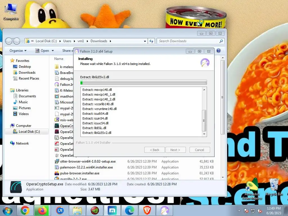Select Music library
Screen dimensions: 288x216
coord(23,102)
